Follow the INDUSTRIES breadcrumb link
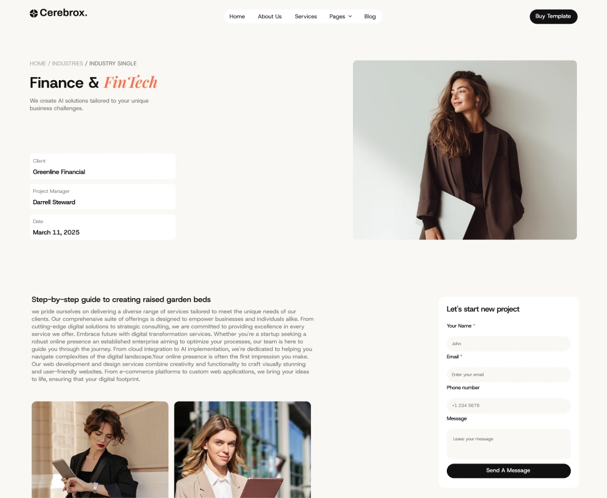Viewport: 607px width, 498px height. click(x=68, y=63)
